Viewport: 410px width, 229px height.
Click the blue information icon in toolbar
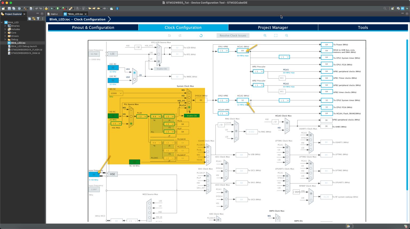(117, 9)
